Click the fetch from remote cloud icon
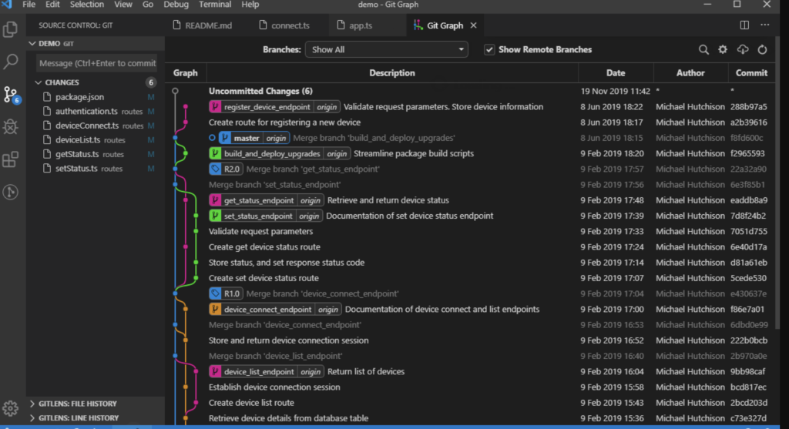 point(743,49)
